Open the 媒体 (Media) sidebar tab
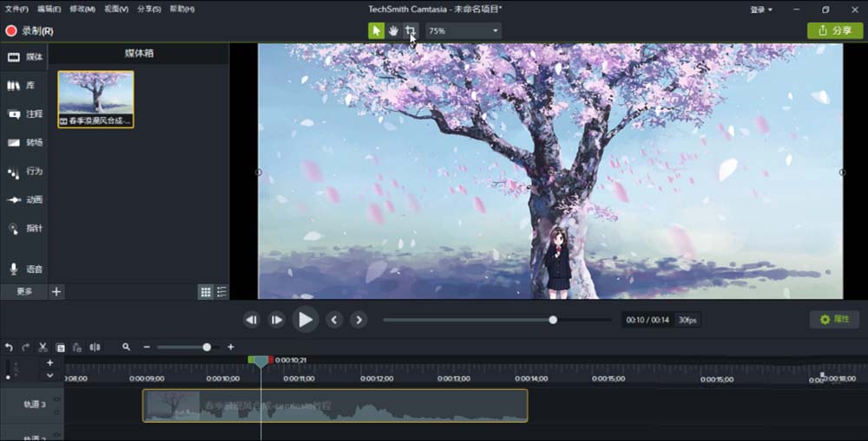 coord(24,57)
